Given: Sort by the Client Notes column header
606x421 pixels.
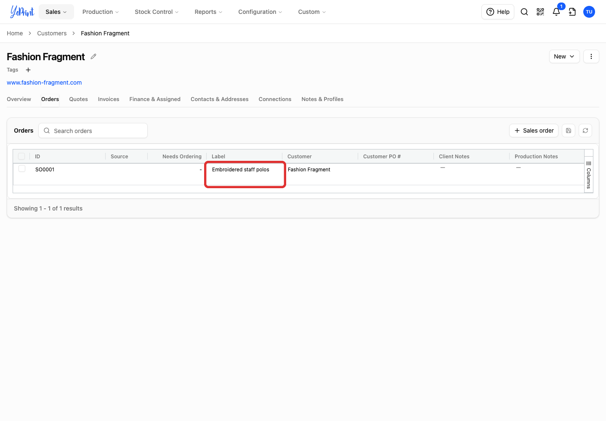Looking at the screenshot, I should click(x=454, y=157).
